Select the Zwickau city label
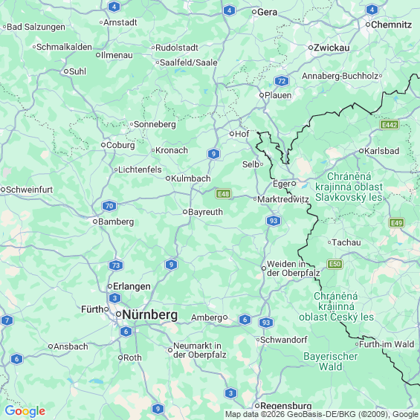 [x=332, y=48]
